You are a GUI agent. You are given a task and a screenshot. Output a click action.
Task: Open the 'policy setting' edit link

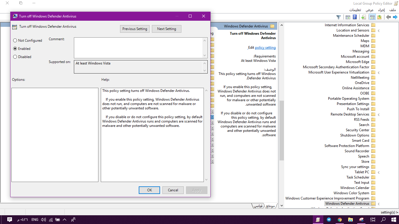[265, 48]
